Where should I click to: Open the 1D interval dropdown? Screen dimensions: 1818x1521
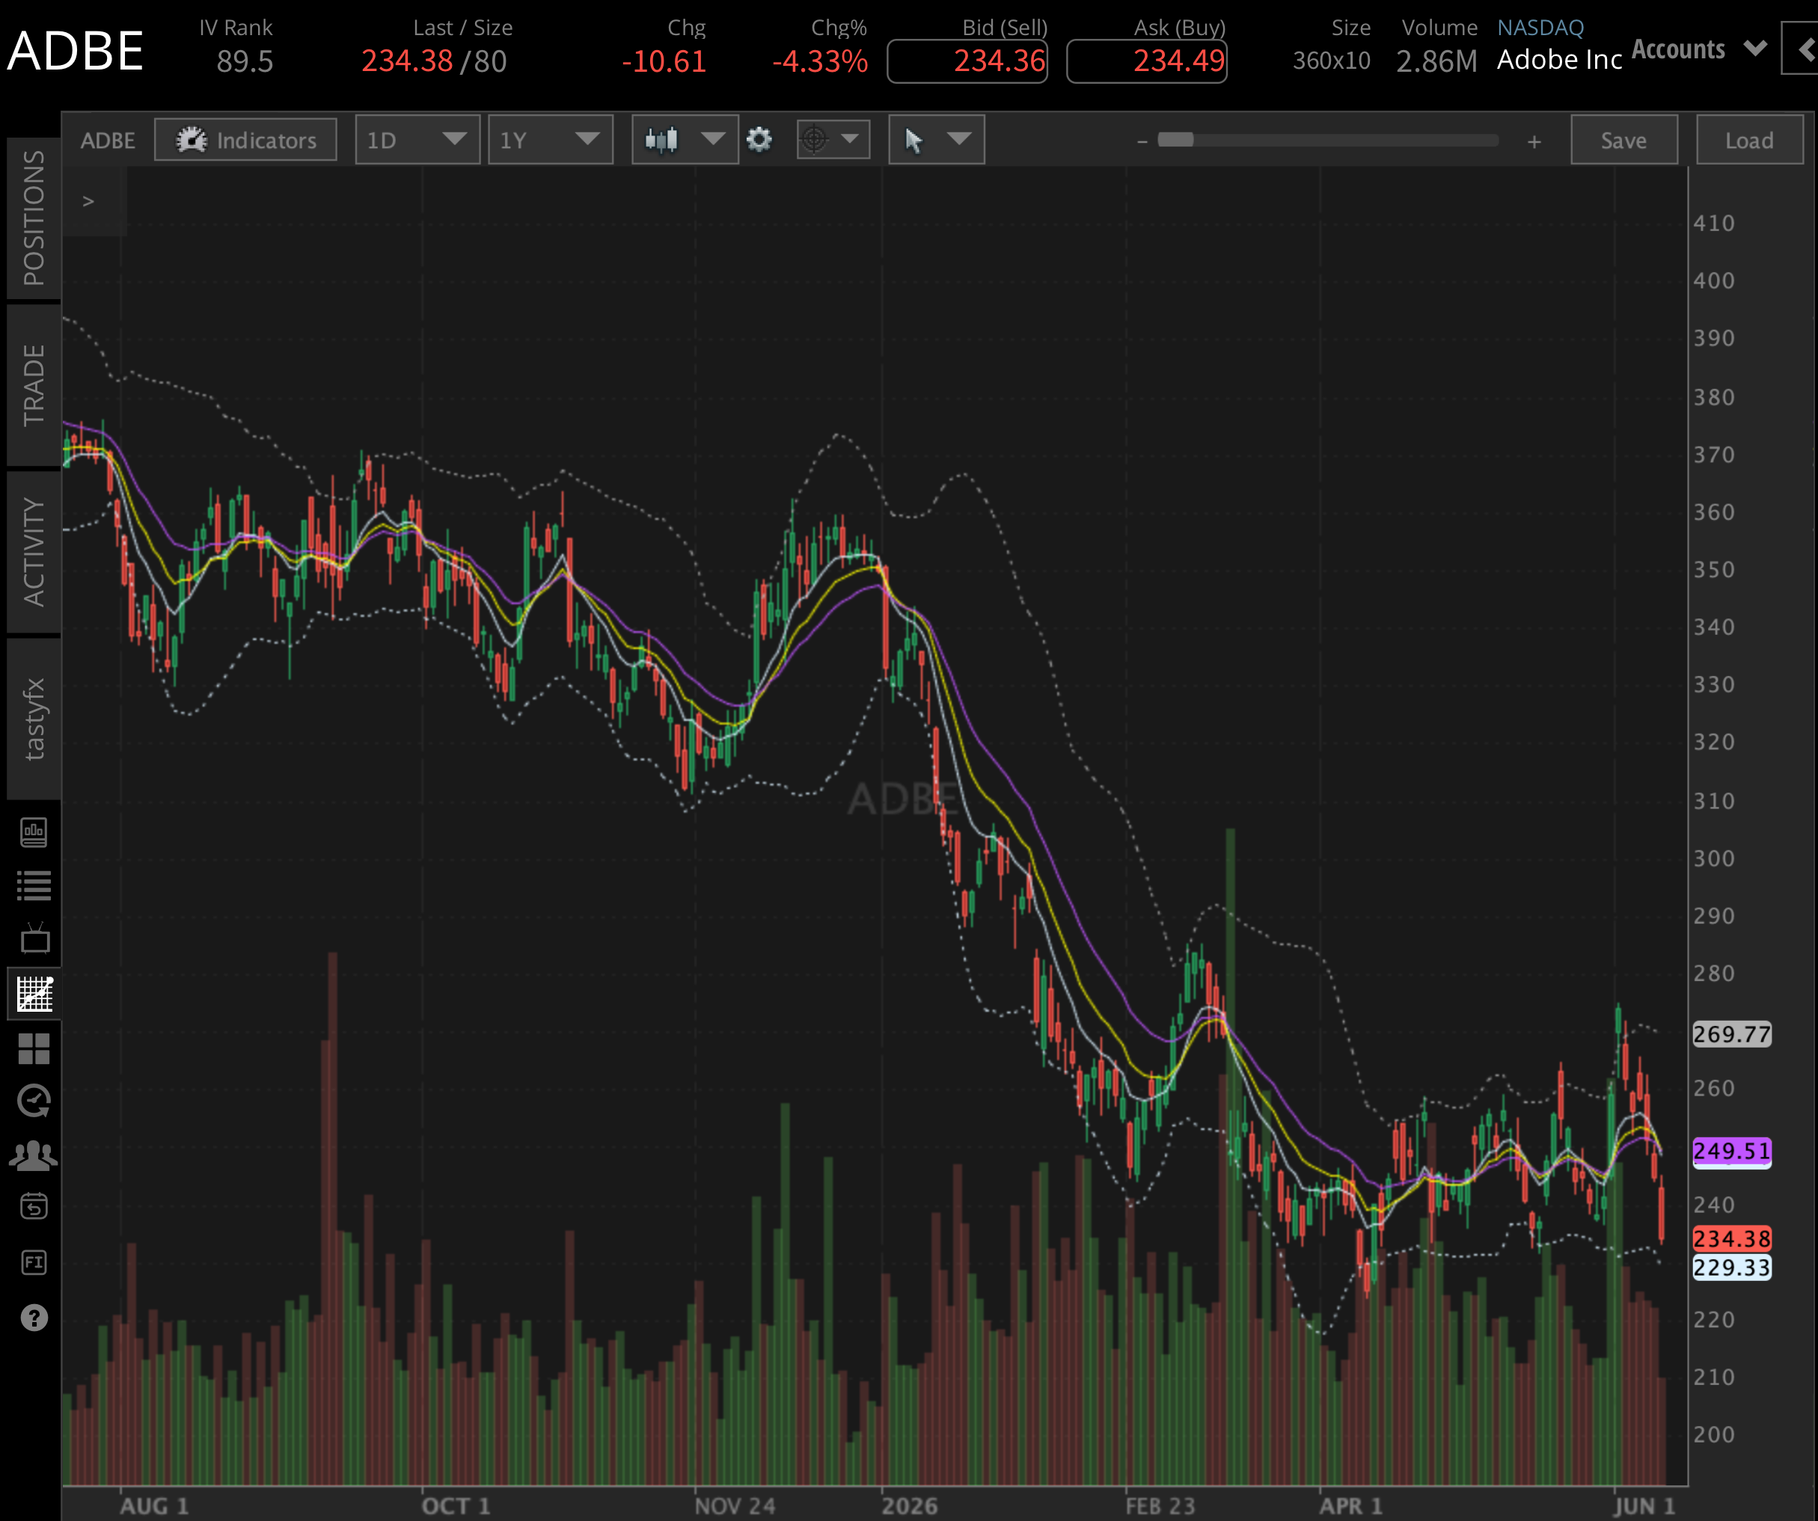coord(417,140)
